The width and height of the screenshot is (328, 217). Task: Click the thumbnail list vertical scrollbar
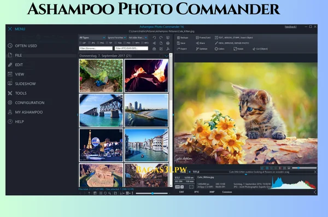(x=171, y=120)
